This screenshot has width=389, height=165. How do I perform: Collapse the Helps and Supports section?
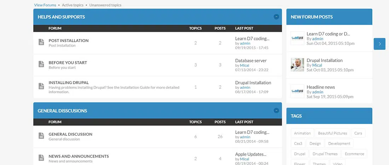pyautogui.click(x=276, y=17)
